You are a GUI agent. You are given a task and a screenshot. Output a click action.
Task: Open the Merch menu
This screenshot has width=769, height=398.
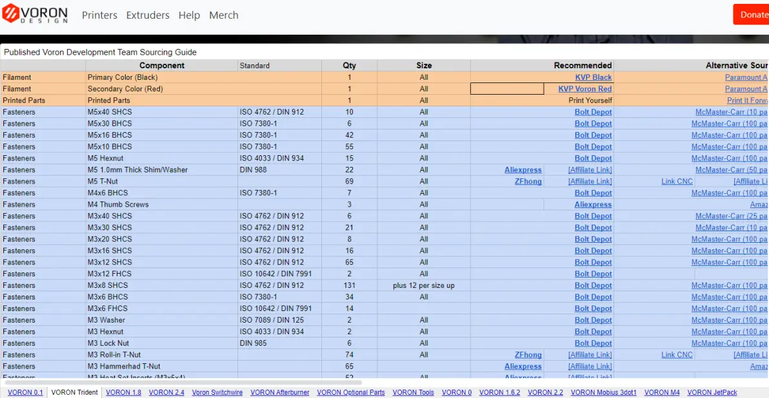(224, 15)
